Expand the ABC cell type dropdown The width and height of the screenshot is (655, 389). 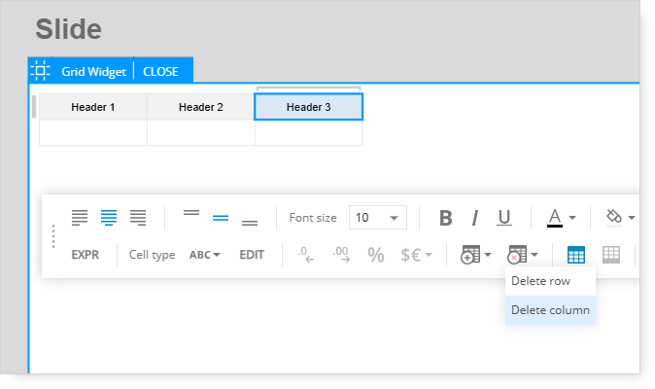tap(205, 255)
